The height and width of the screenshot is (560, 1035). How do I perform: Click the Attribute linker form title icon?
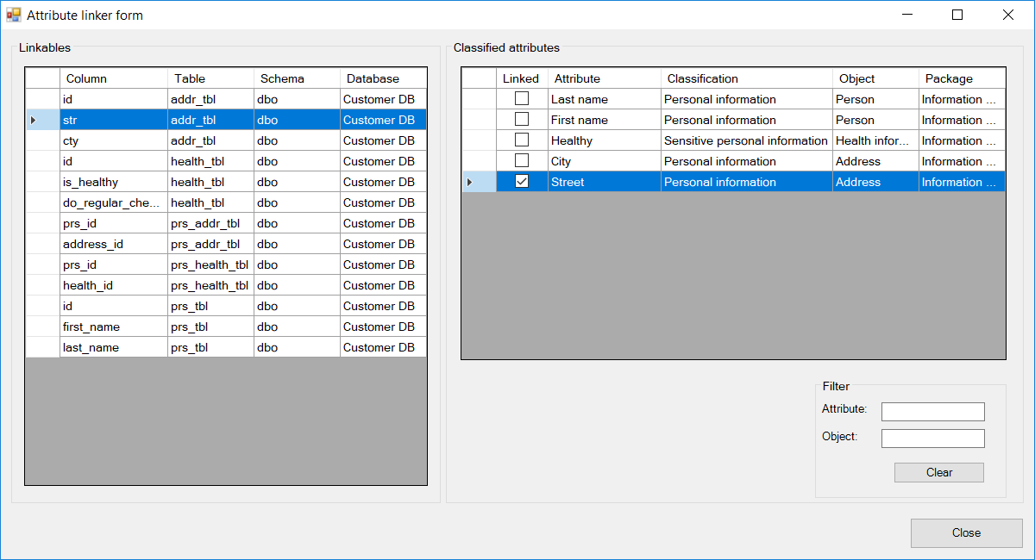coord(14,15)
